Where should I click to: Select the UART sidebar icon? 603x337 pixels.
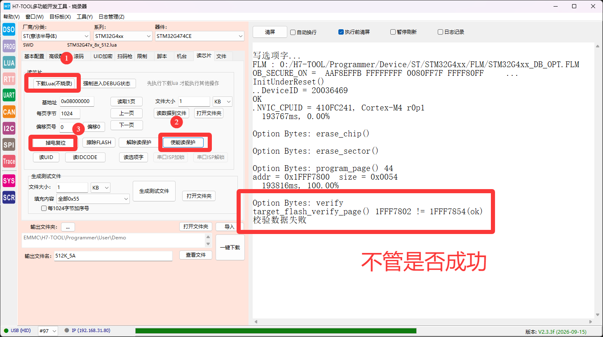tap(9, 95)
